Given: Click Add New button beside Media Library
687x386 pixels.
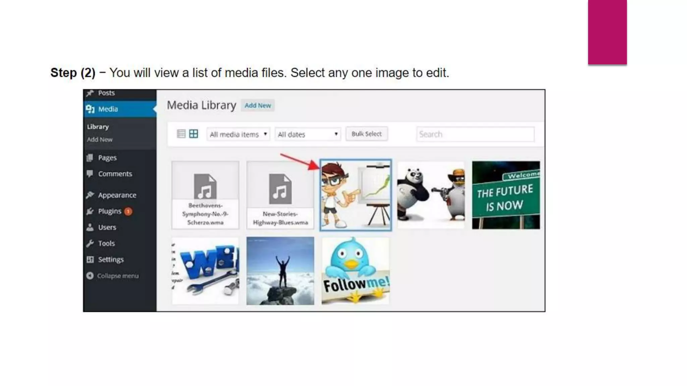Looking at the screenshot, I should coord(258,106).
